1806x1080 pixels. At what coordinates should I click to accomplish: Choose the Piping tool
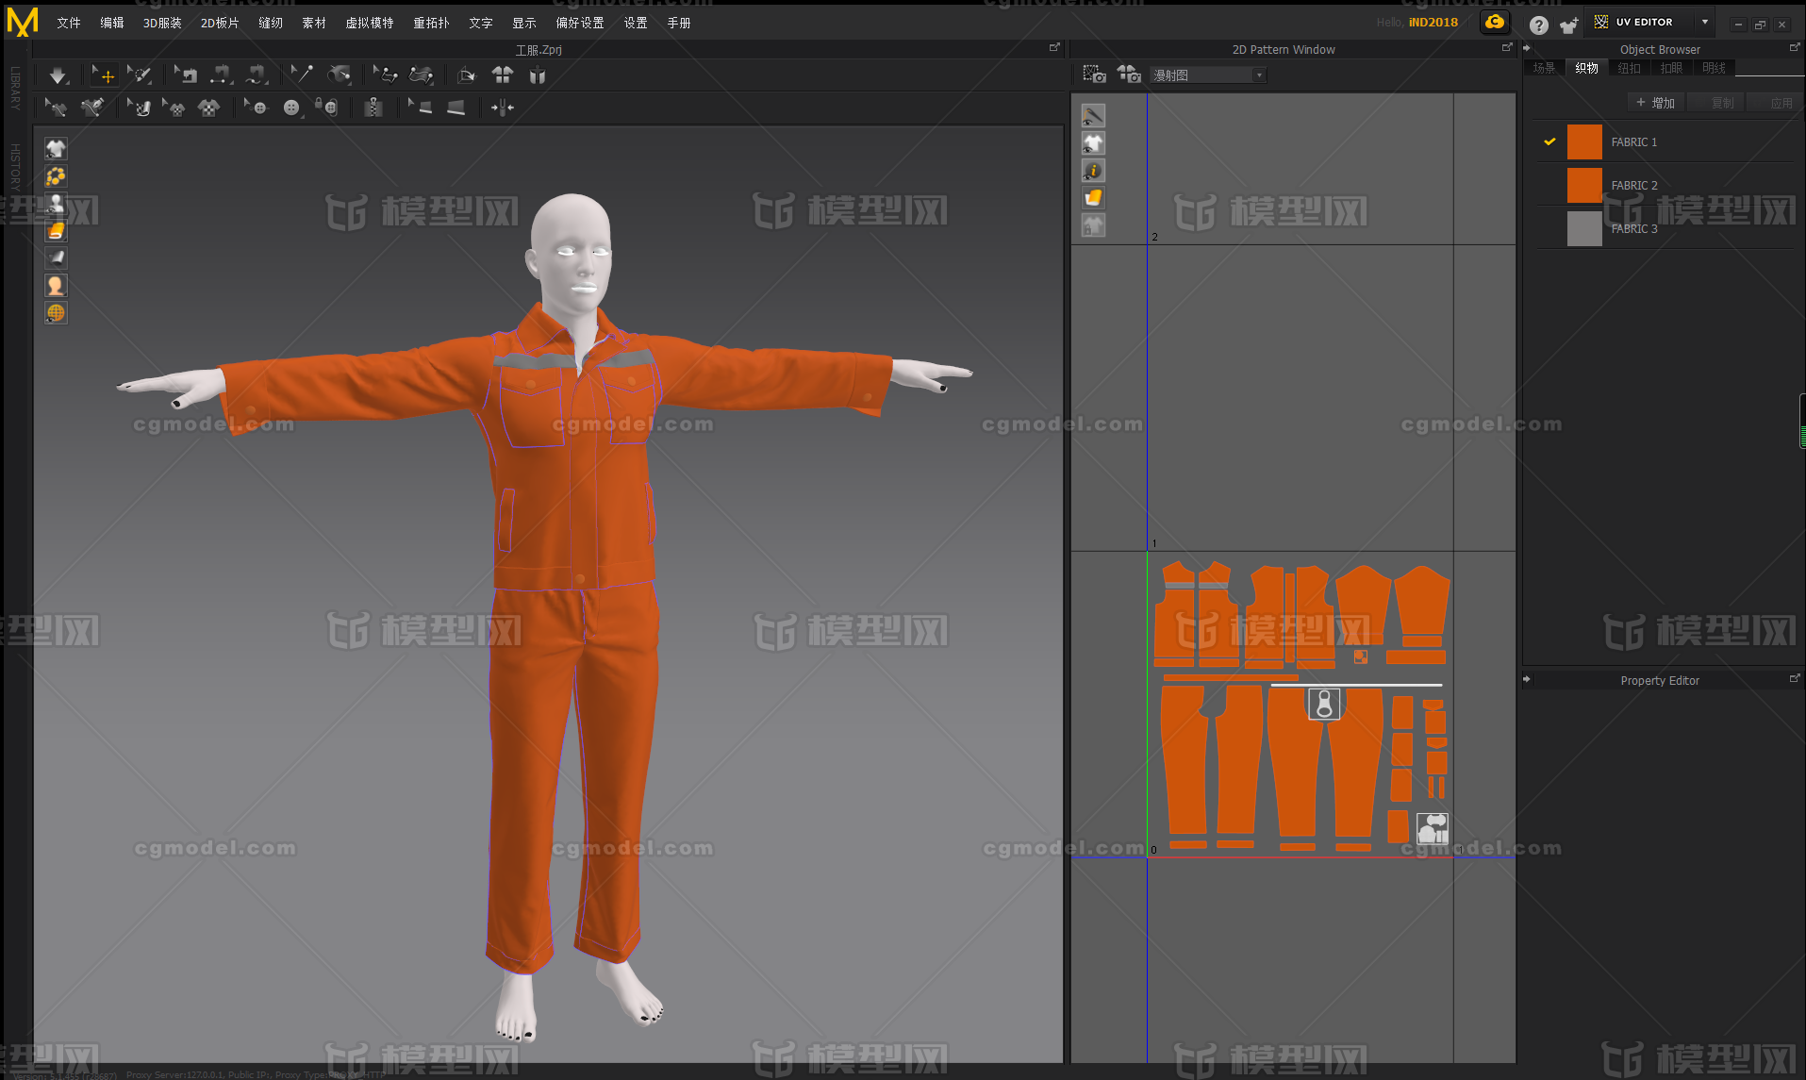456,108
